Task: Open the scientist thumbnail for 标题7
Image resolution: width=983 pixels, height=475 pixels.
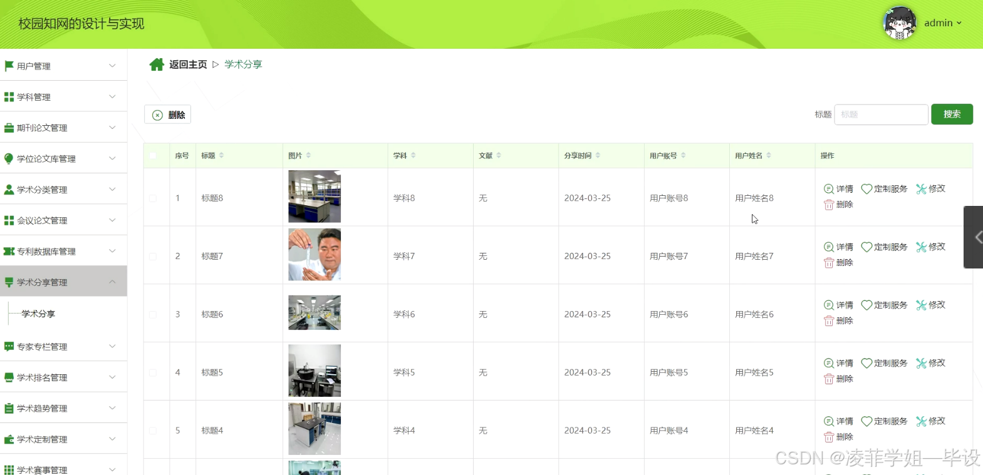Action: coord(315,255)
